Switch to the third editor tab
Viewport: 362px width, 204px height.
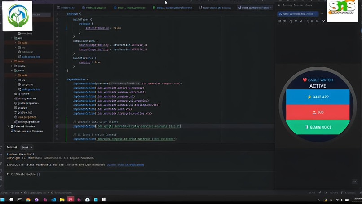(129, 8)
